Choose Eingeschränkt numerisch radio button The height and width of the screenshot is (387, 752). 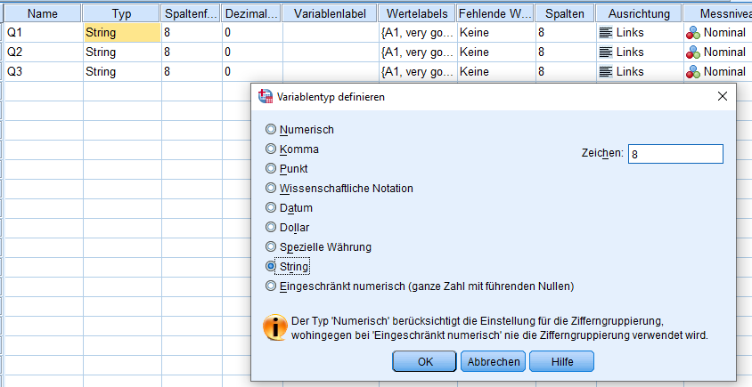[x=272, y=286]
